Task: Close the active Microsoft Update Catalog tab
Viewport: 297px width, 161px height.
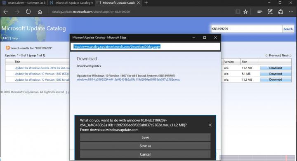Action: tap(139, 2)
